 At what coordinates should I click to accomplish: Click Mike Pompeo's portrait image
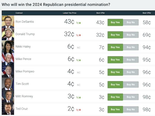click(8, 71)
